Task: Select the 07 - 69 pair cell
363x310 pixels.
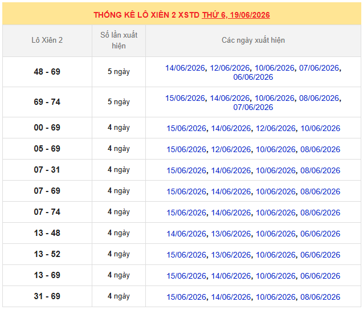Action: tap(47, 191)
